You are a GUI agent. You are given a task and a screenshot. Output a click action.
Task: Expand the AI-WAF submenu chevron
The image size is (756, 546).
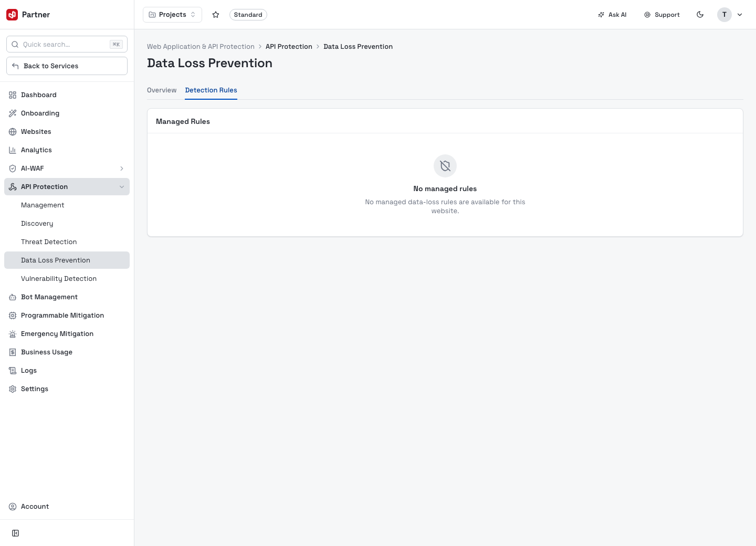point(122,169)
